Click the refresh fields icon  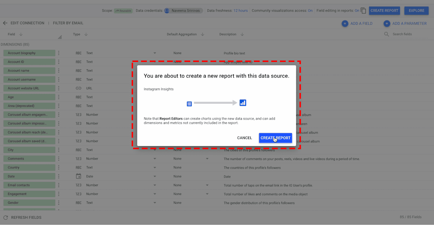tap(5, 218)
